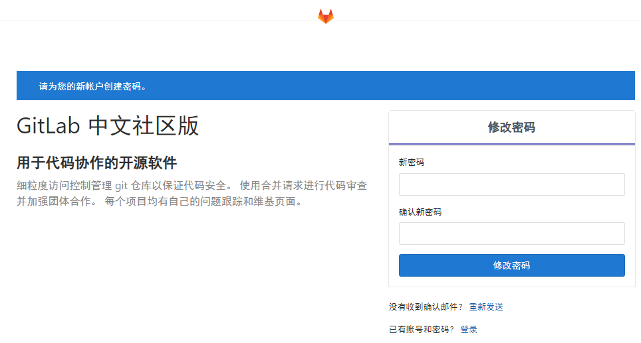Click the GitLab 中文社区版 heading
641x343 pixels.
click(x=108, y=125)
